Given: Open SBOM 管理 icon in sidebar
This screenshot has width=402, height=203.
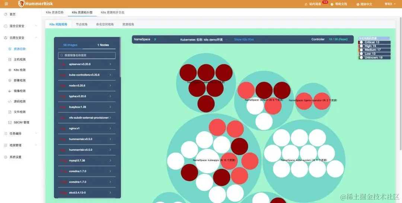Looking at the screenshot, I should [x=10, y=123].
